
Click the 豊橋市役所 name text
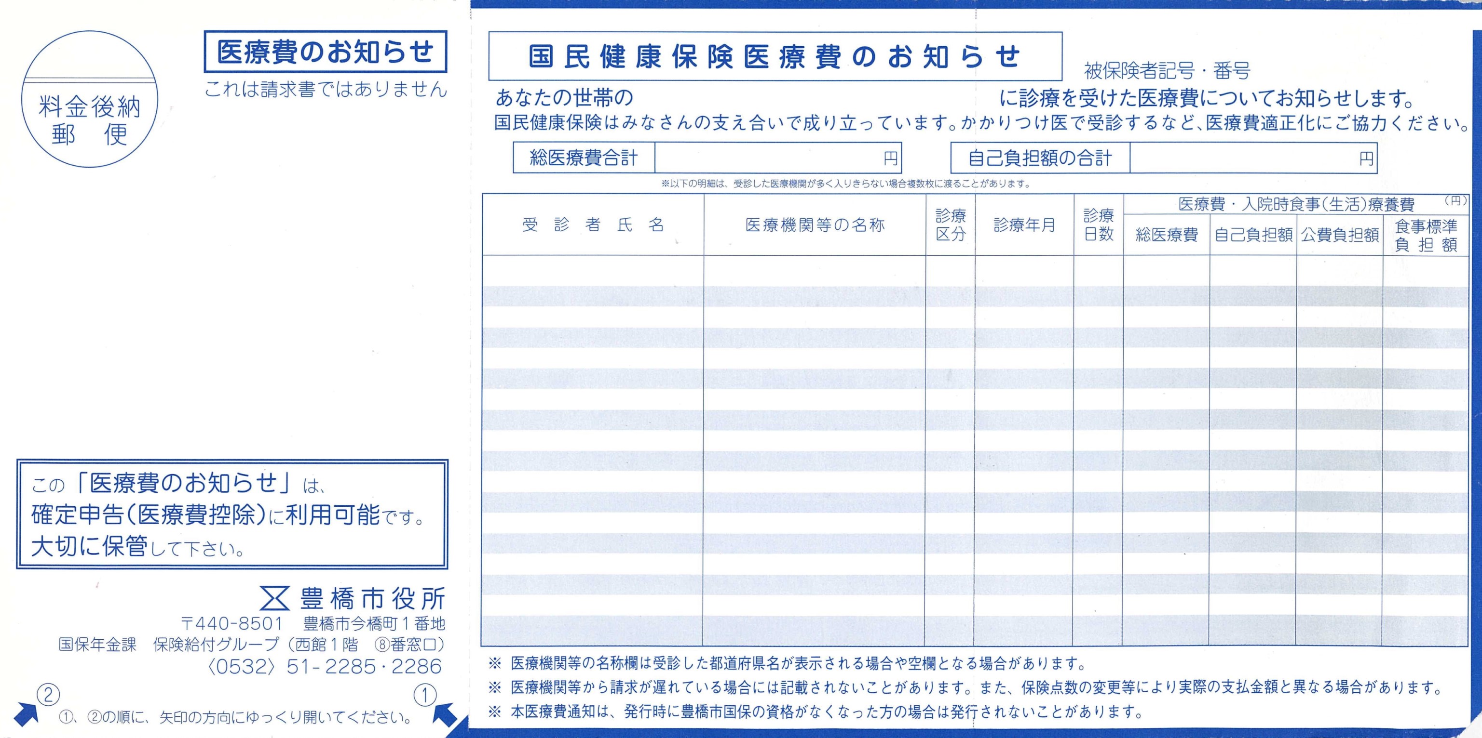coord(373,599)
